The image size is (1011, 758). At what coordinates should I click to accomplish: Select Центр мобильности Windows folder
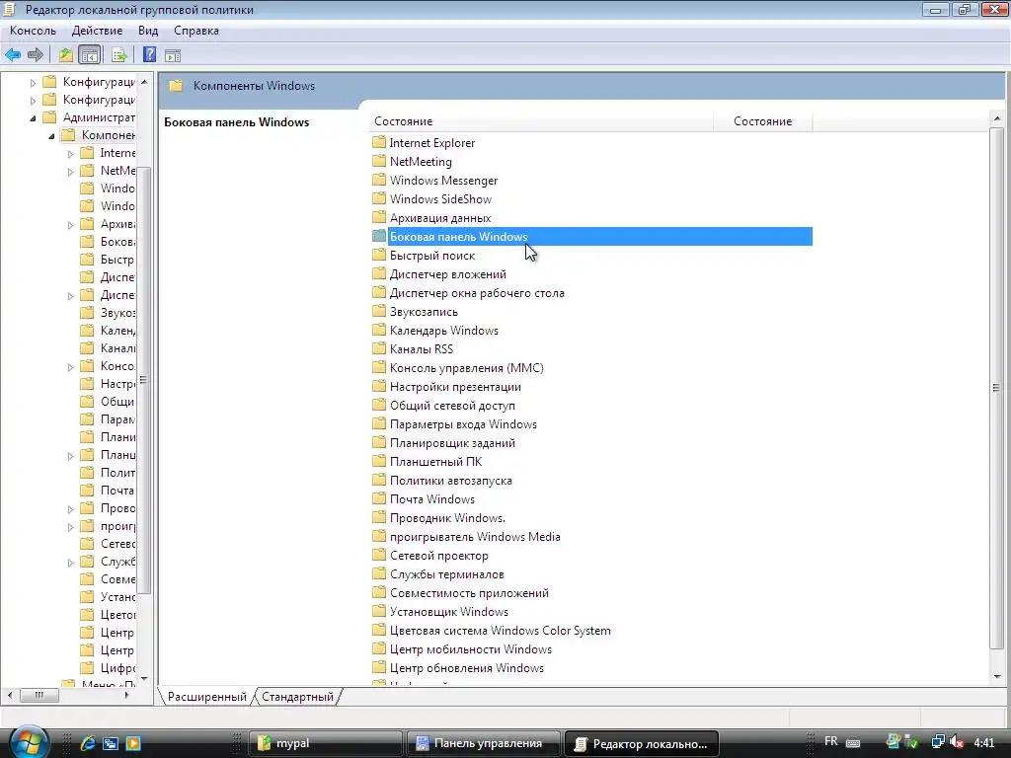point(462,649)
